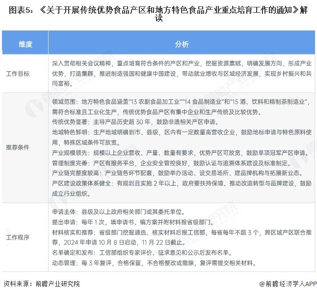Click the 工作目标 analysis paragraph

182,74
